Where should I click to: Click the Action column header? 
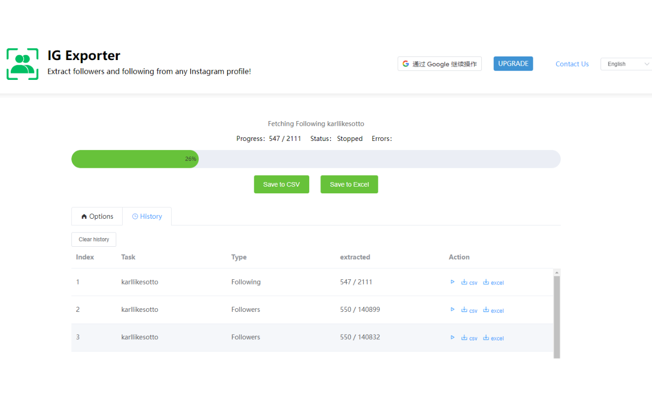(459, 257)
